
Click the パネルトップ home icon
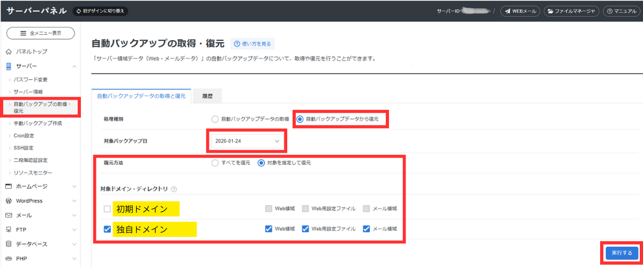click(9, 51)
